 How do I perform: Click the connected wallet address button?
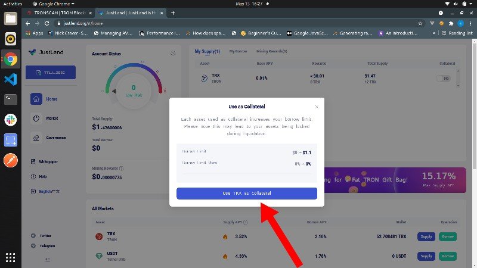(x=51, y=72)
